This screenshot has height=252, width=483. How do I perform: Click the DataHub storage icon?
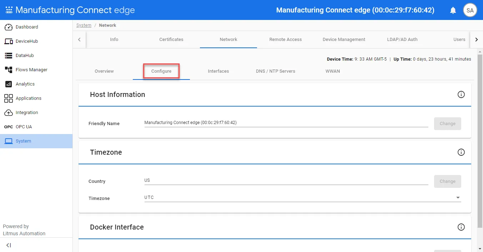pos(9,56)
